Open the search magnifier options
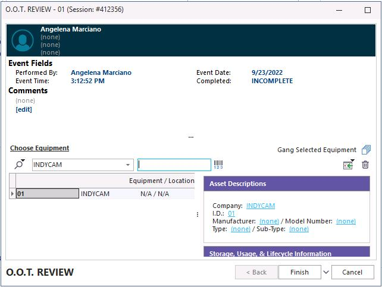Image resolution: width=382 pixels, height=287 pixels. pyautogui.click(x=20, y=165)
